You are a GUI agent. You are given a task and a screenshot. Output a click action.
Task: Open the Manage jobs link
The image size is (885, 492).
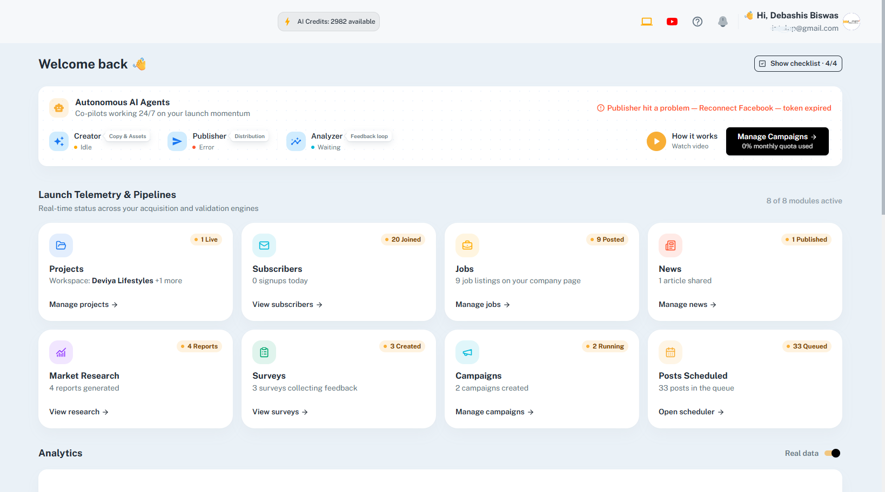[x=482, y=305]
